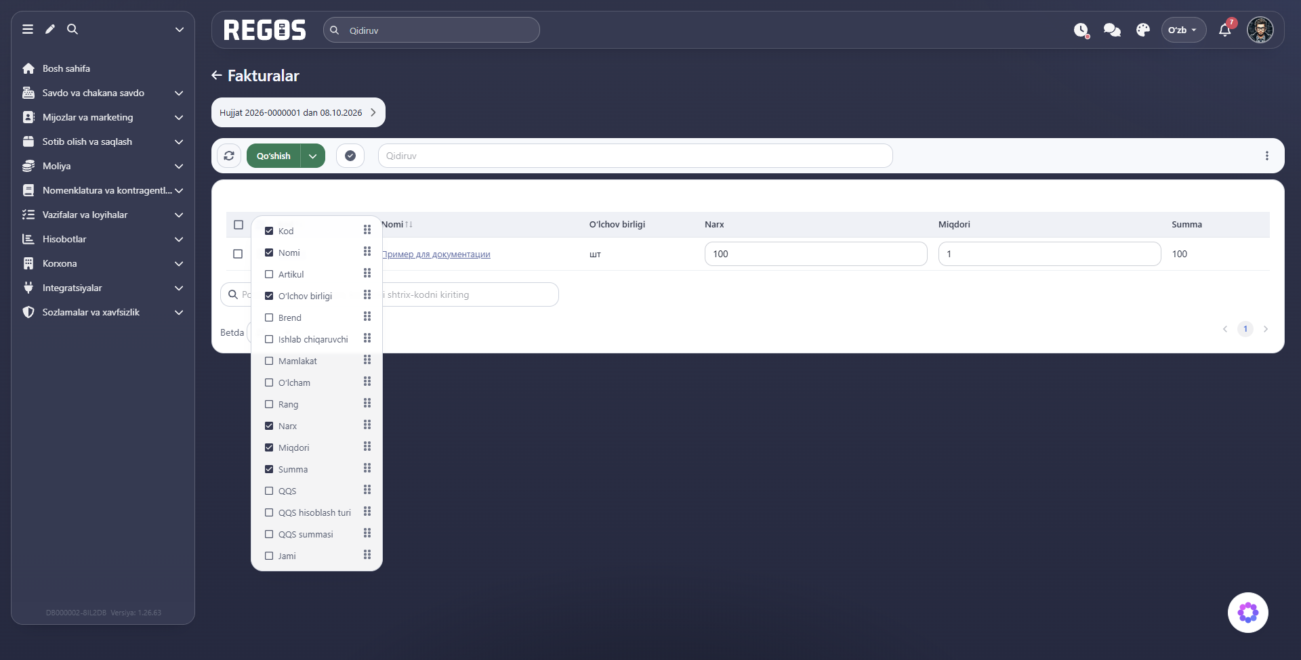Open the flower assistant floating button
The height and width of the screenshot is (660, 1301).
coord(1248,613)
